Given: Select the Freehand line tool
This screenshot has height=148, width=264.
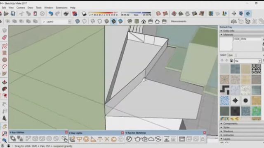Looking at the screenshot, I should [5, 46].
